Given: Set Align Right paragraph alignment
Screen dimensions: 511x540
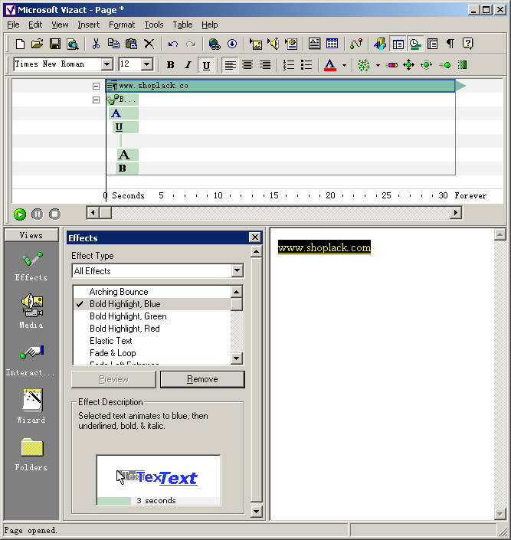Looking at the screenshot, I should click(x=265, y=65).
